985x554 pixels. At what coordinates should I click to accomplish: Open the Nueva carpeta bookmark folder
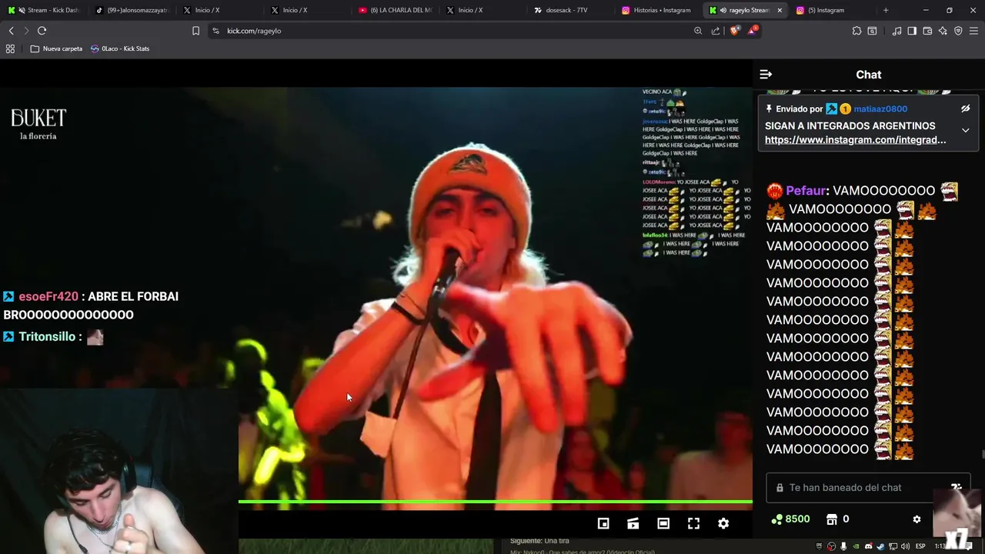pos(56,48)
